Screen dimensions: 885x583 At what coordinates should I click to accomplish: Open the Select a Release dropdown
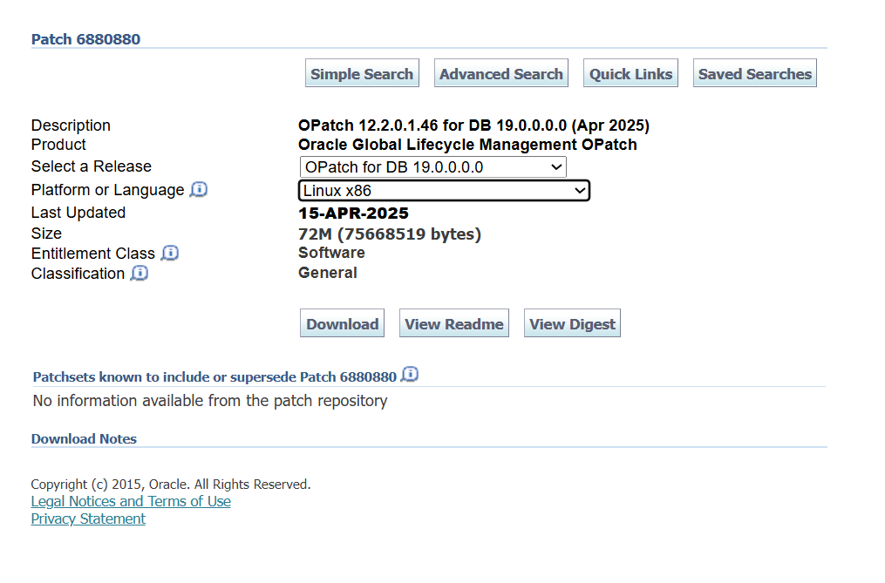coord(432,167)
